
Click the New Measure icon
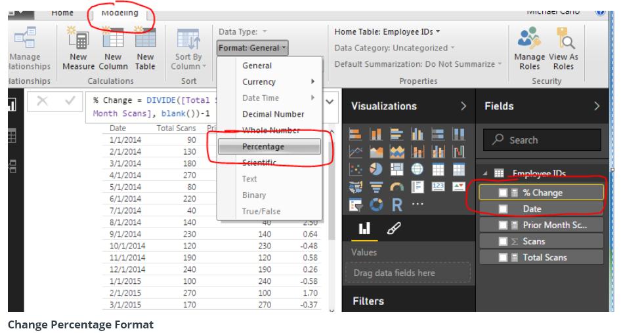pos(78,41)
